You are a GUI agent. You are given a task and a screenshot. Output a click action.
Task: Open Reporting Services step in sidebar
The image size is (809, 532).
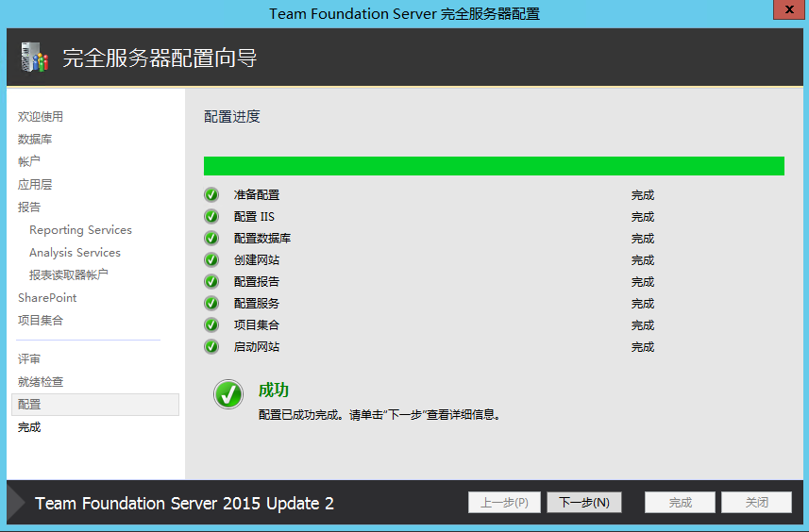(x=80, y=230)
